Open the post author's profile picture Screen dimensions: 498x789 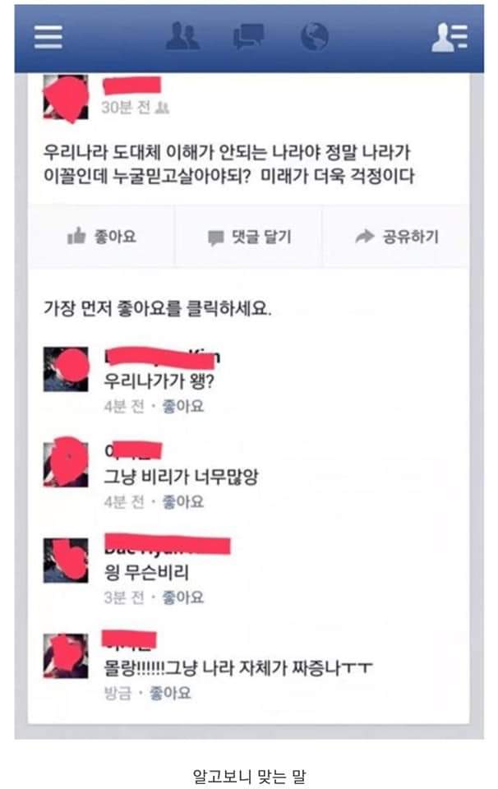[66, 98]
